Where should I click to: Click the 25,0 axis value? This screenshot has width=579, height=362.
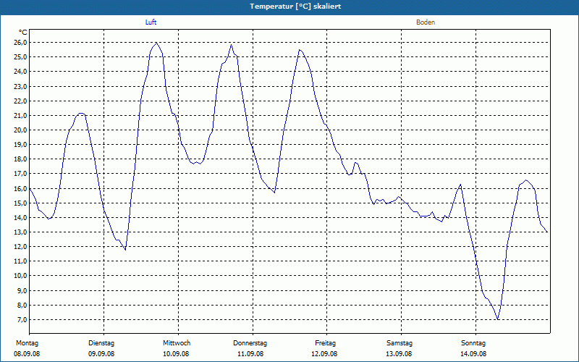tap(21, 57)
